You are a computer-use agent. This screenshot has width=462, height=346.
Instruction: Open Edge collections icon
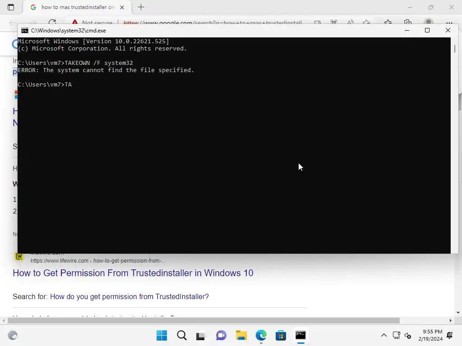point(408,23)
